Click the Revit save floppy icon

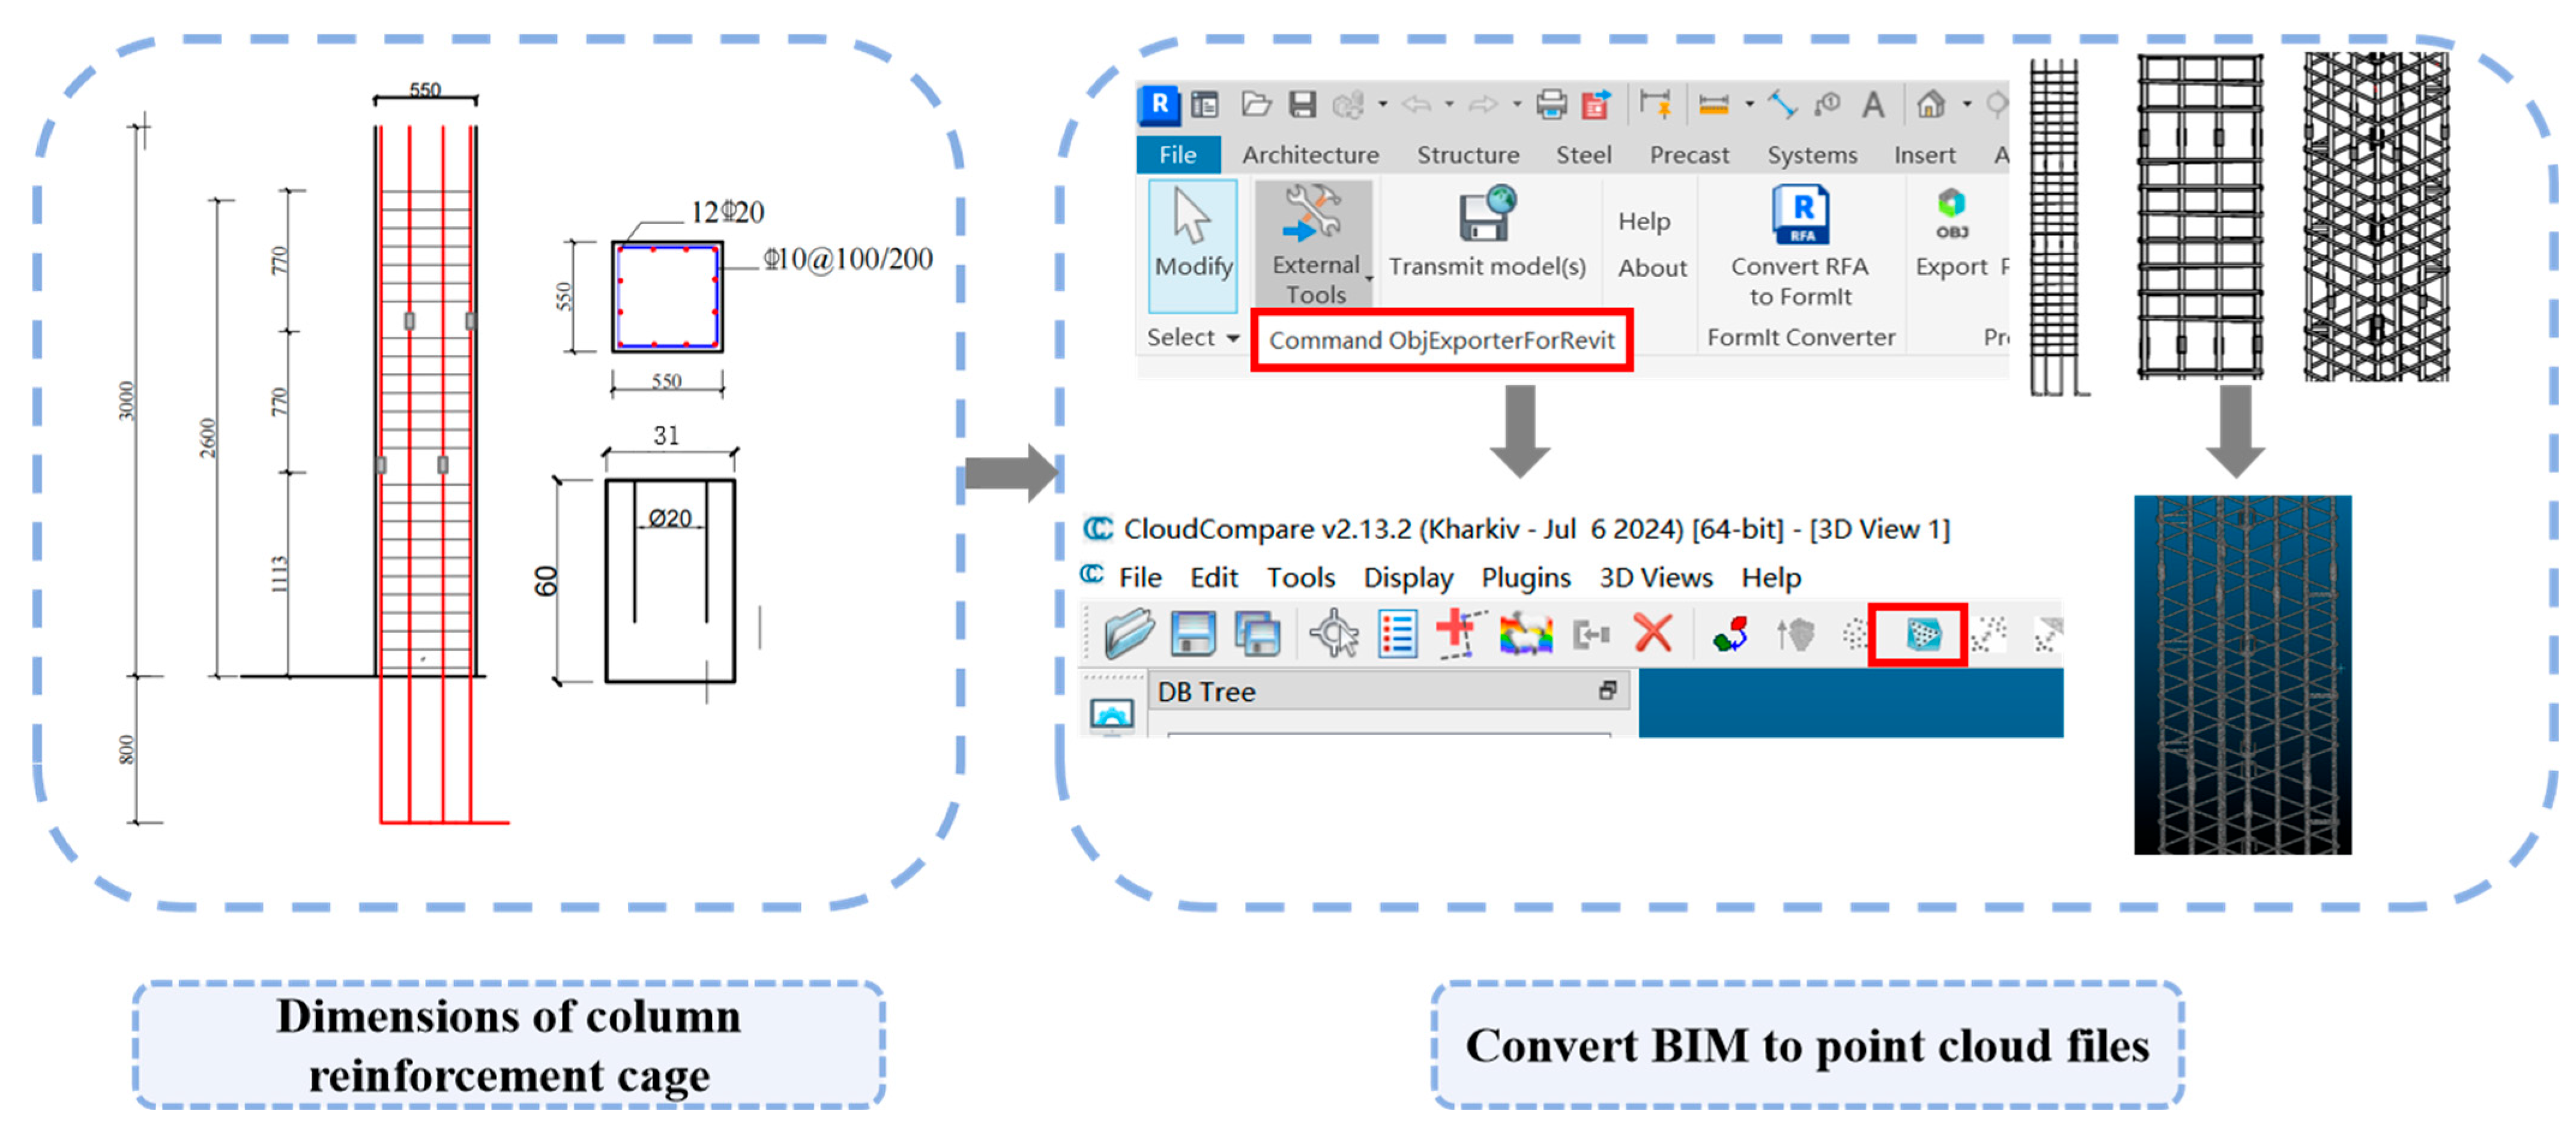(x=1301, y=104)
